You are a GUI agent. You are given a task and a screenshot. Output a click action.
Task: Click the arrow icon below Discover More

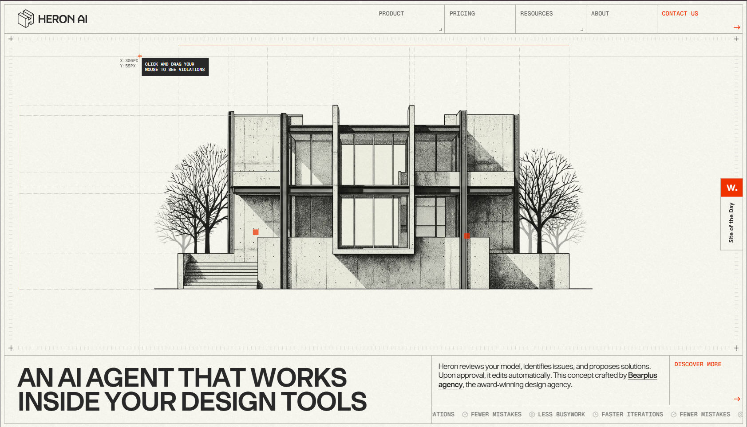pos(737,399)
